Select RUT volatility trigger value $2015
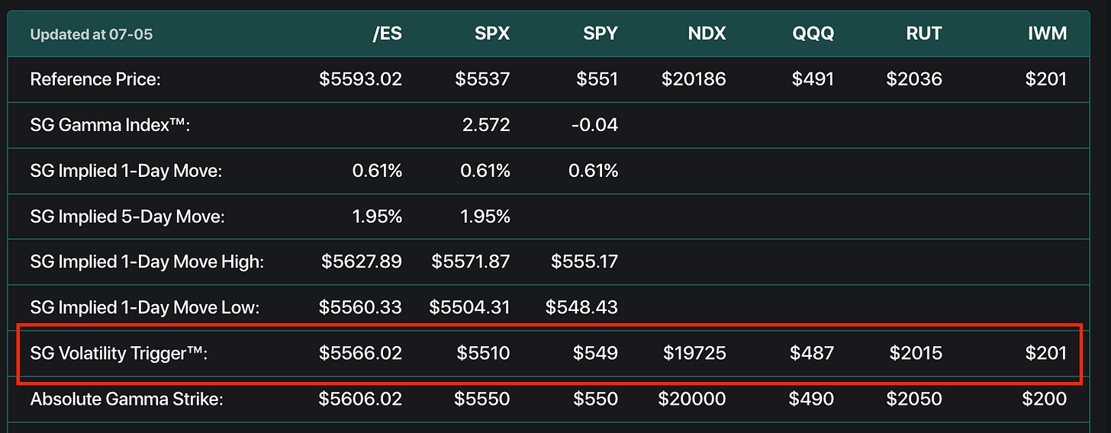The image size is (1111, 433). click(916, 354)
